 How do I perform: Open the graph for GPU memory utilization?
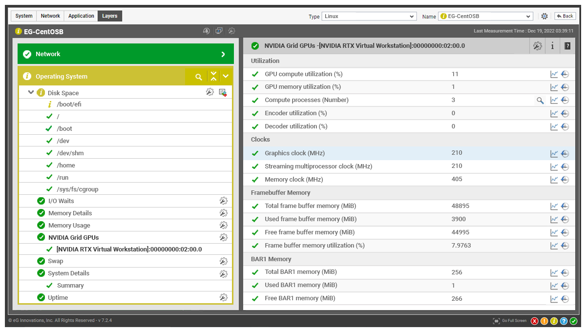click(x=554, y=87)
